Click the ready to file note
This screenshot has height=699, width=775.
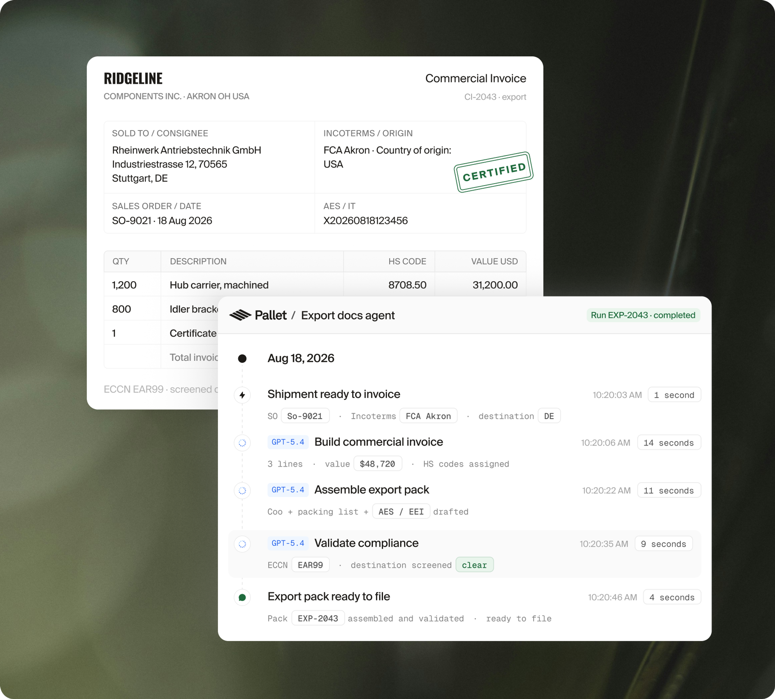[x=519, y=619]
